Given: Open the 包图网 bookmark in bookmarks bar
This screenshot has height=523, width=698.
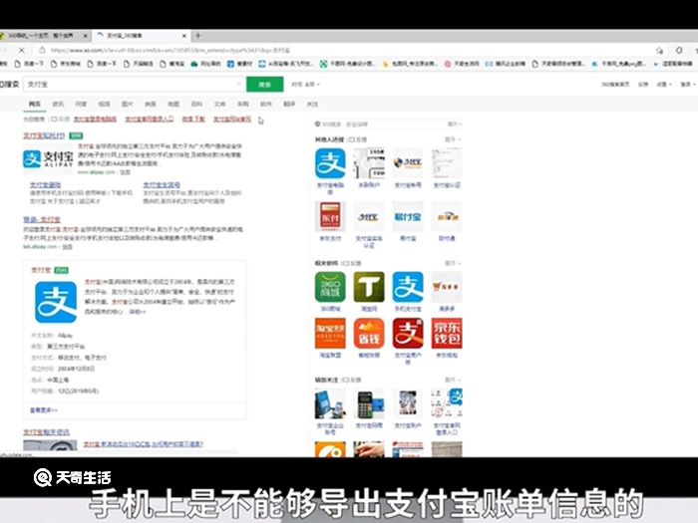Looking at the screenshot, I should (x=411, y=64).
